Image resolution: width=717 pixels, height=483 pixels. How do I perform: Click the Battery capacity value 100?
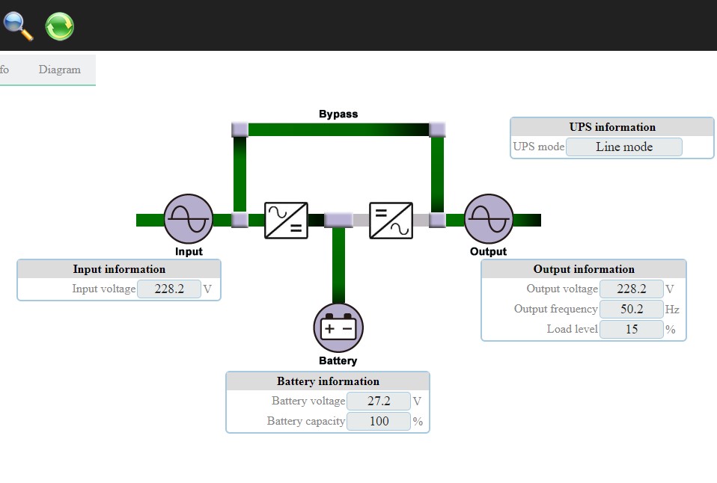(379, 421)
